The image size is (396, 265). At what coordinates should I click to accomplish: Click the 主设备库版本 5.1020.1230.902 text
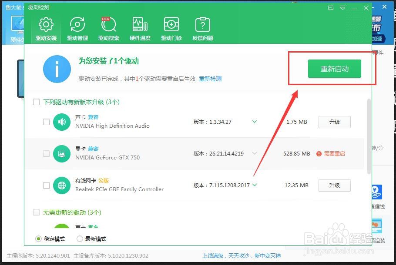click(111, 256)
